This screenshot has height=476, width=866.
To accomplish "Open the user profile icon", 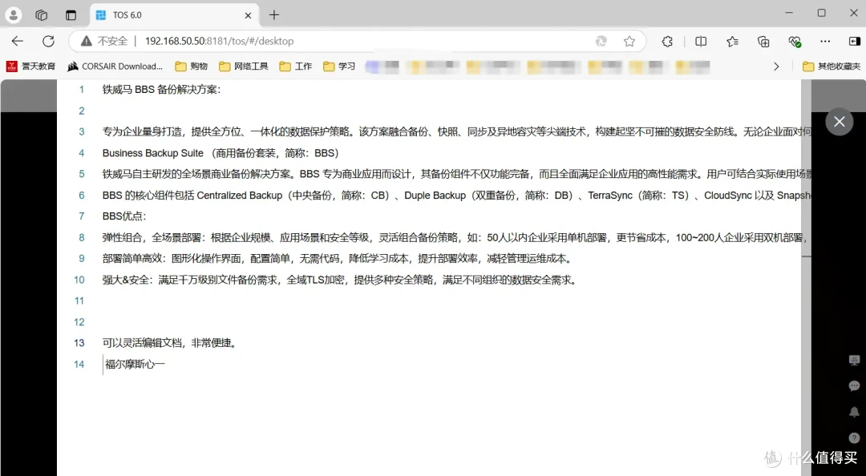I will [x=14, y=15].
